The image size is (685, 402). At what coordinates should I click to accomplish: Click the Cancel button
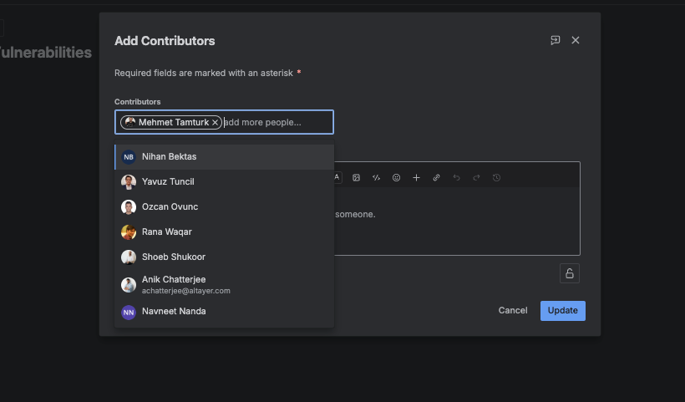point(513,311)
